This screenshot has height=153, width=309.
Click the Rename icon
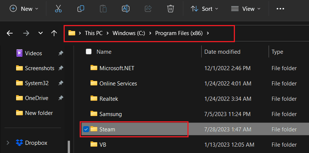[126, 9]
